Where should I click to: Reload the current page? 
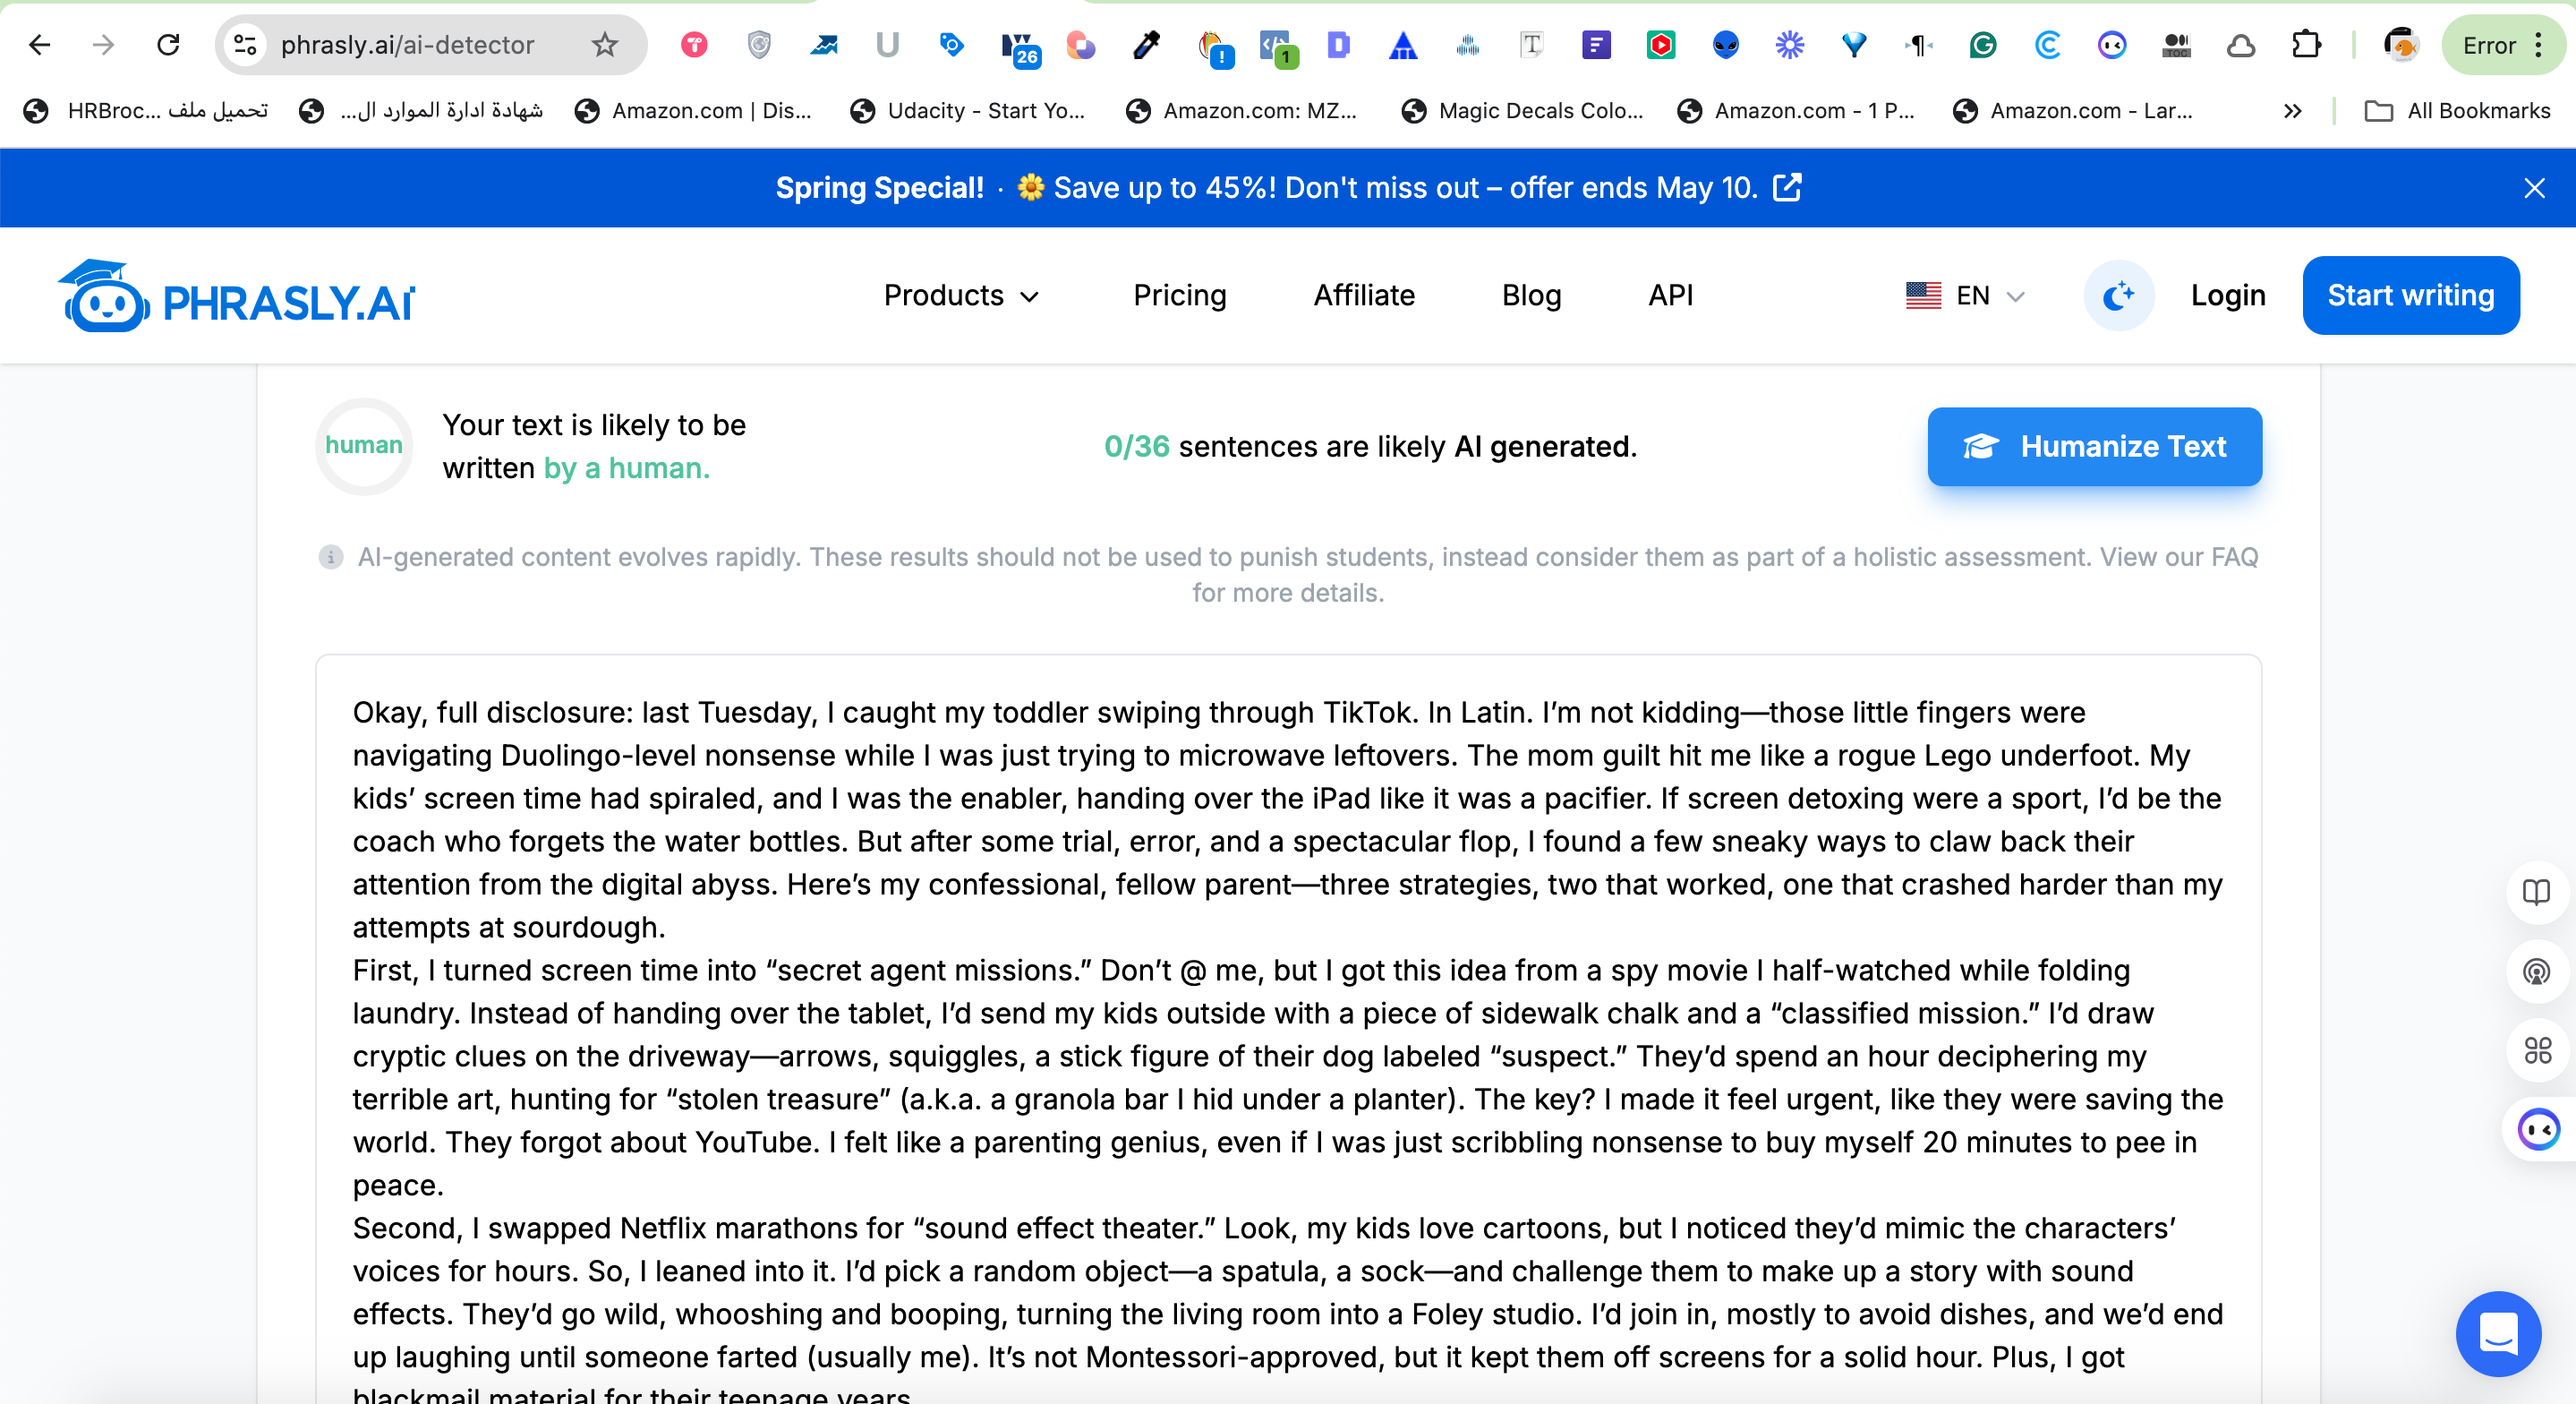point(168,45)
